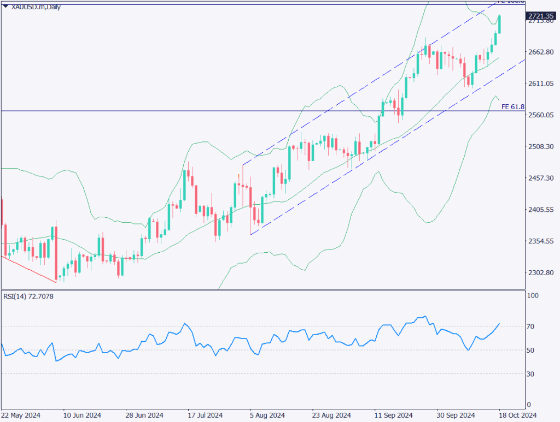The width and height of the screenshot is (560, 422).
Task: Select the red trendline at lower left
Action: (x=28, y=269)
